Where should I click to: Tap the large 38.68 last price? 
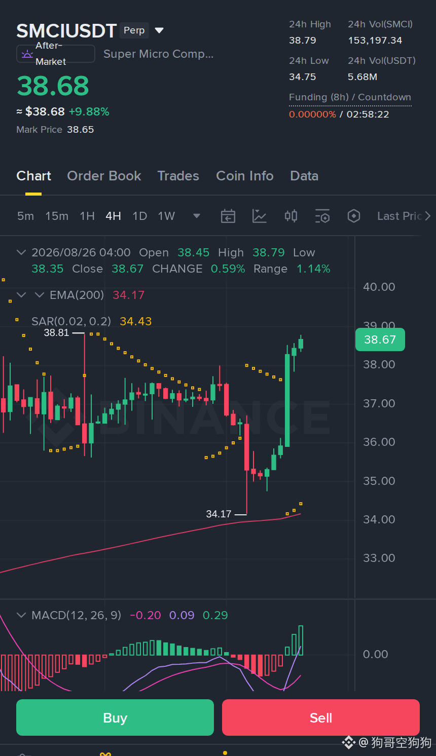pyautogui.click(x=53, y=86)
